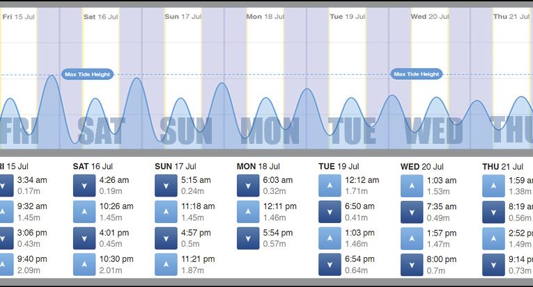Click the low tide icon at 7:35 am Wednesday
Viewport: 533px width, 287px height.
point(412,212)
